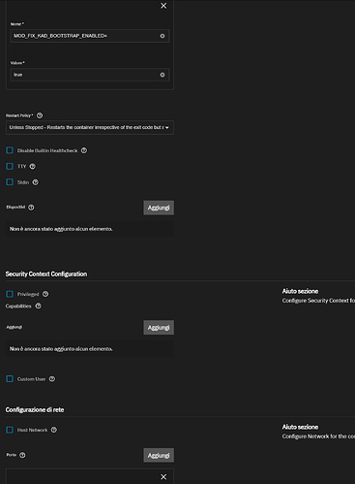Remove the environment variable entry with X

163,6
